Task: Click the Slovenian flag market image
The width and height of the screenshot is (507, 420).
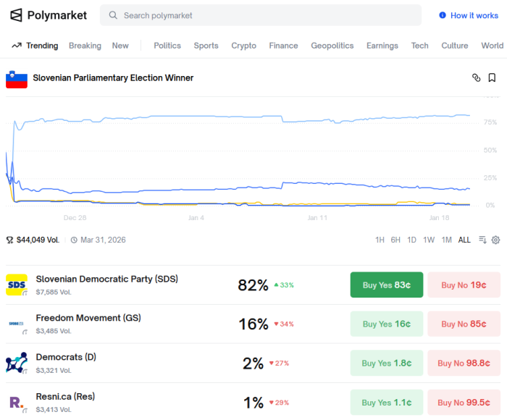Action: [17, 80]
